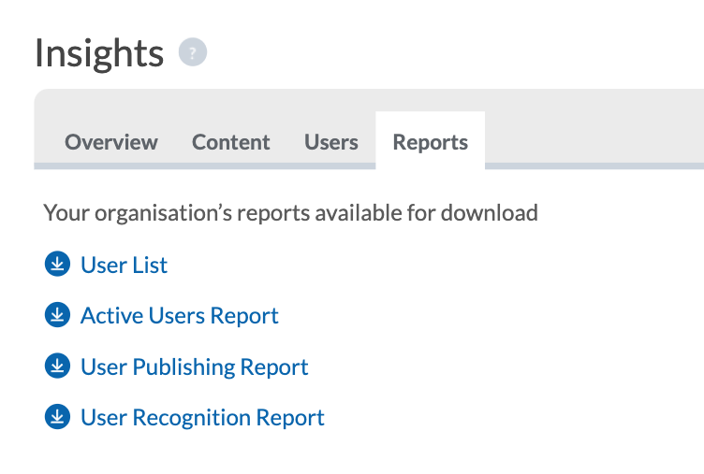Open the Content tab
704x474 pixels.
[231, 142]
